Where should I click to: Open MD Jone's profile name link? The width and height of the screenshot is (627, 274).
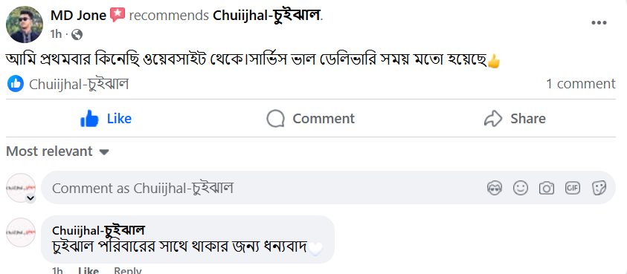(x=78, y=15)
